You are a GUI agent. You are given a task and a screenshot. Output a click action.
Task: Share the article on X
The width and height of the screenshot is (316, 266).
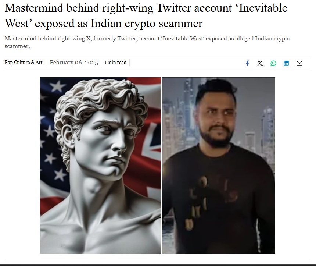[x=260, y=63]
